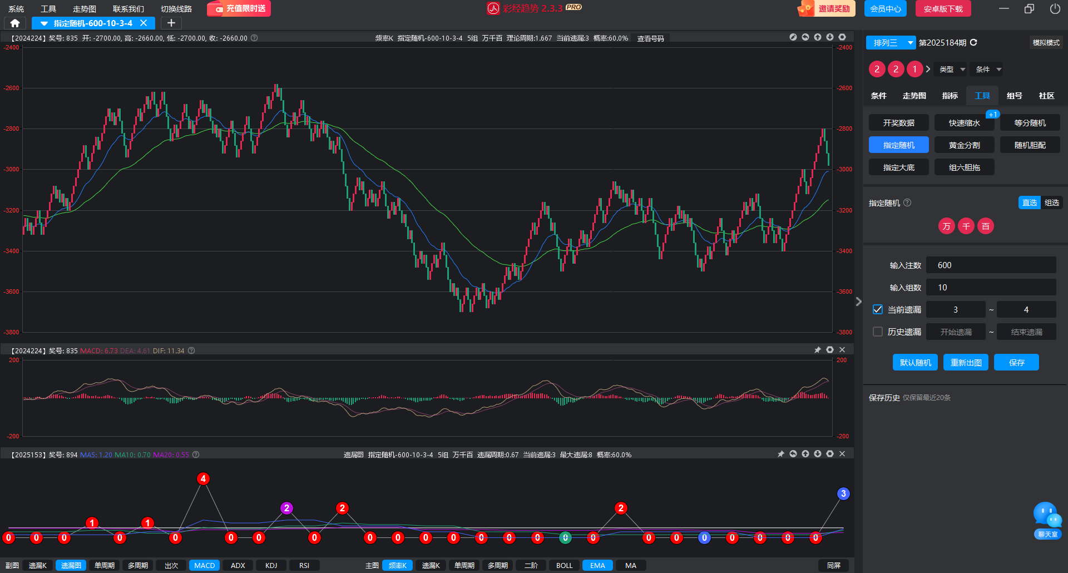The image size is (1068, 573).
Task: Click the power exit icon
Action: point(1055,8)
